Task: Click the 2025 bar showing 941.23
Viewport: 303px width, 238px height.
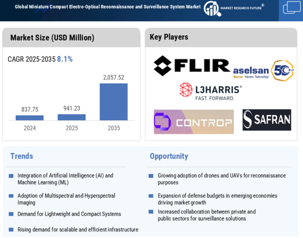Action: tap(72, 117)
